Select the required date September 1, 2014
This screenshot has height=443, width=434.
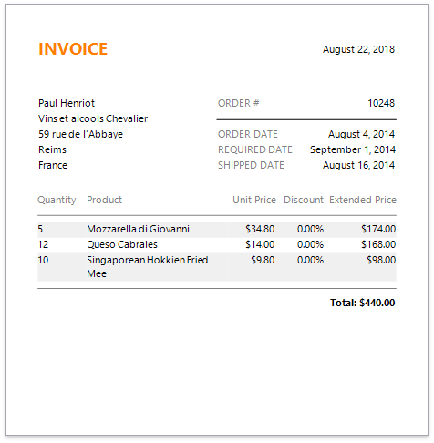coord(353,149)
